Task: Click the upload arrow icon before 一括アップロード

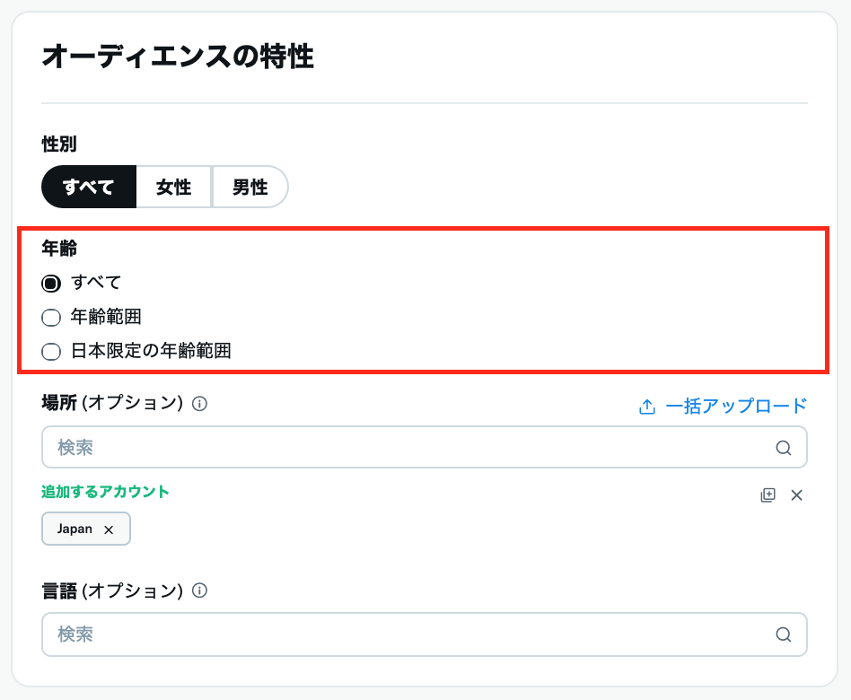Action: tap(647, 407)
